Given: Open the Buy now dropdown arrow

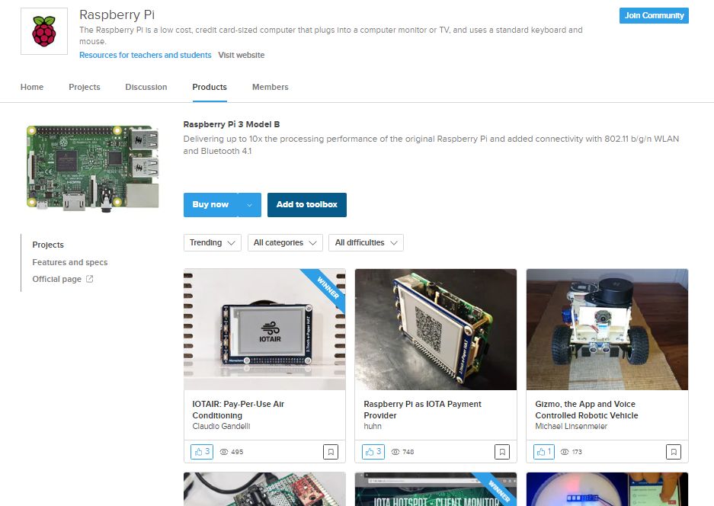Looking at the screenshot, I should click(x=249, y=205).
